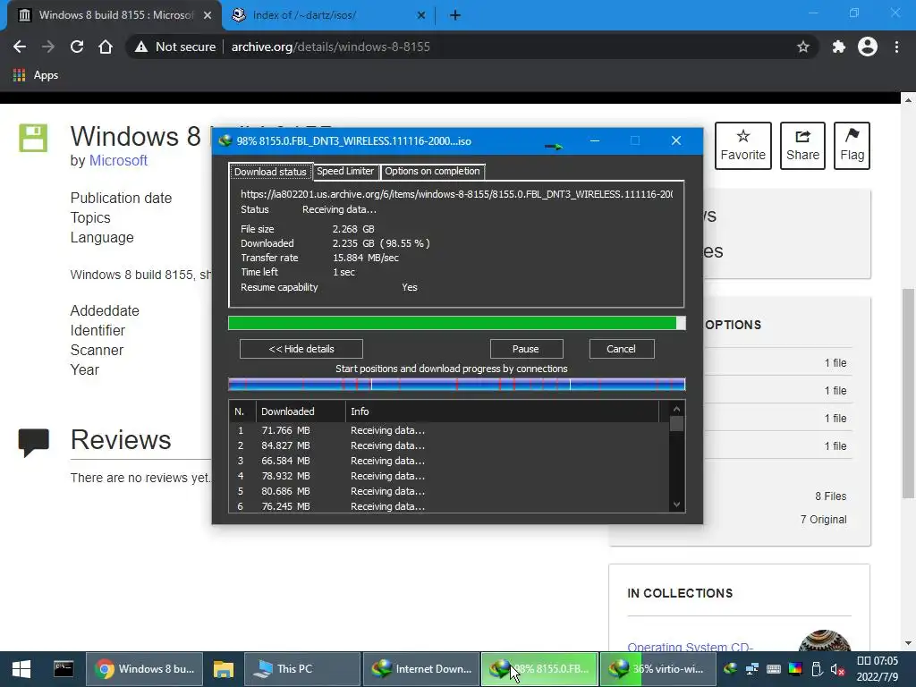Click the connections list scroll up arrow
This screenshot has height=687, width=916.
click(x=676, y=409)
